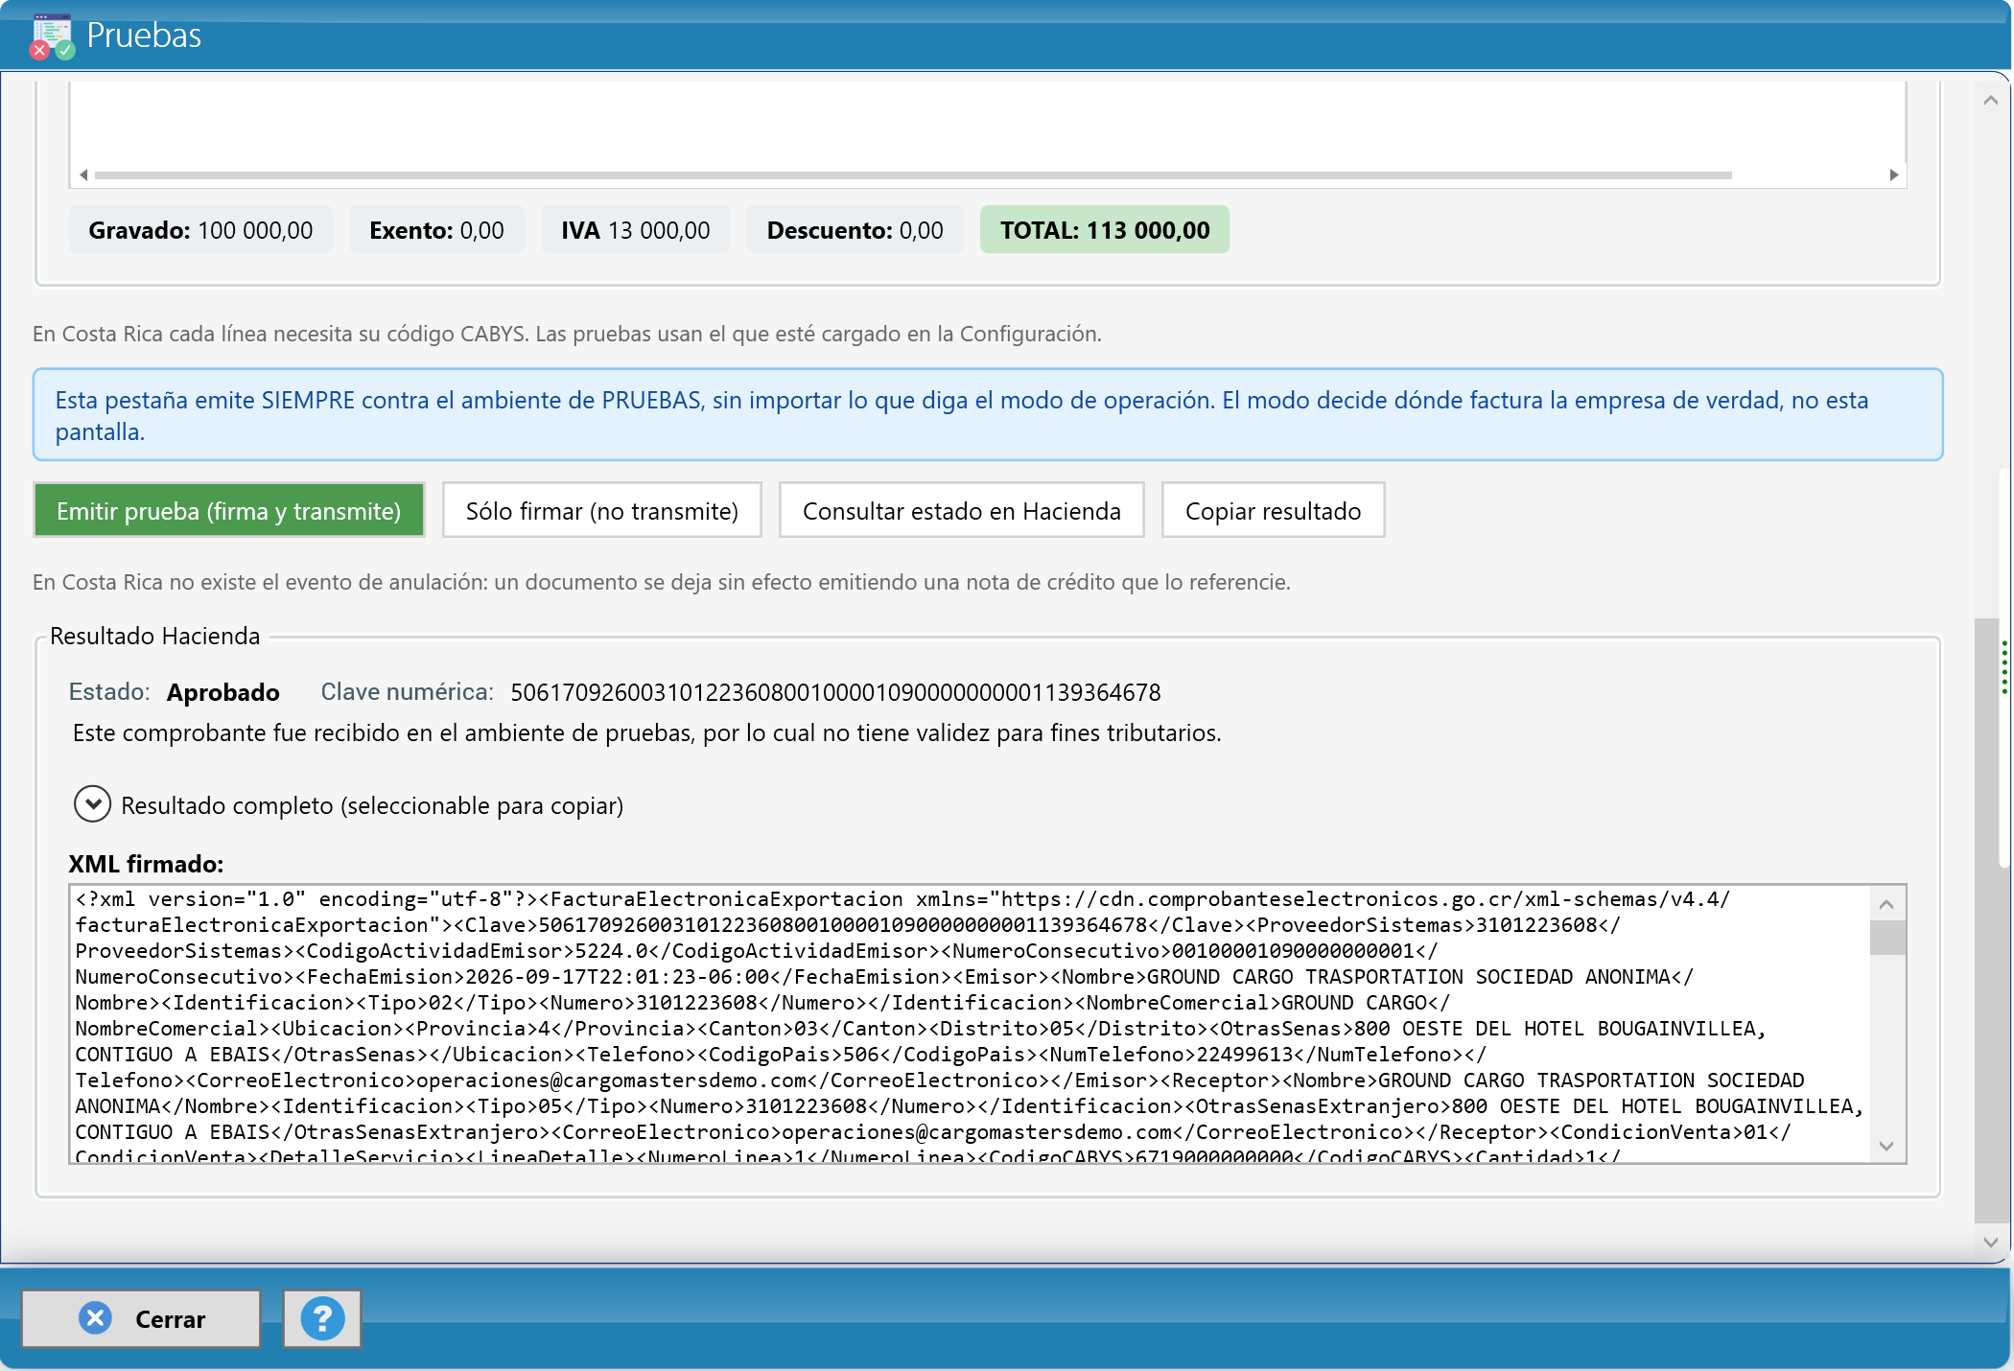Viewport: 2014px width, 1371px height.
Task: Click the left arrow of the horizontal scrollbar
Action: pos(83,174)
